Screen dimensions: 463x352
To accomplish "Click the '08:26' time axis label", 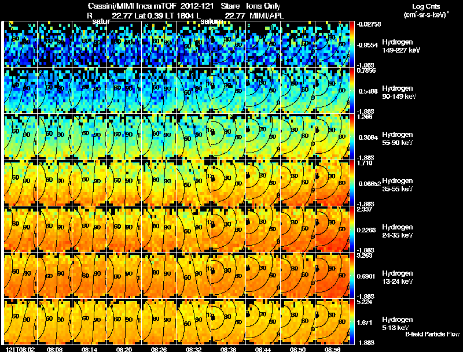I will (159, 349).
